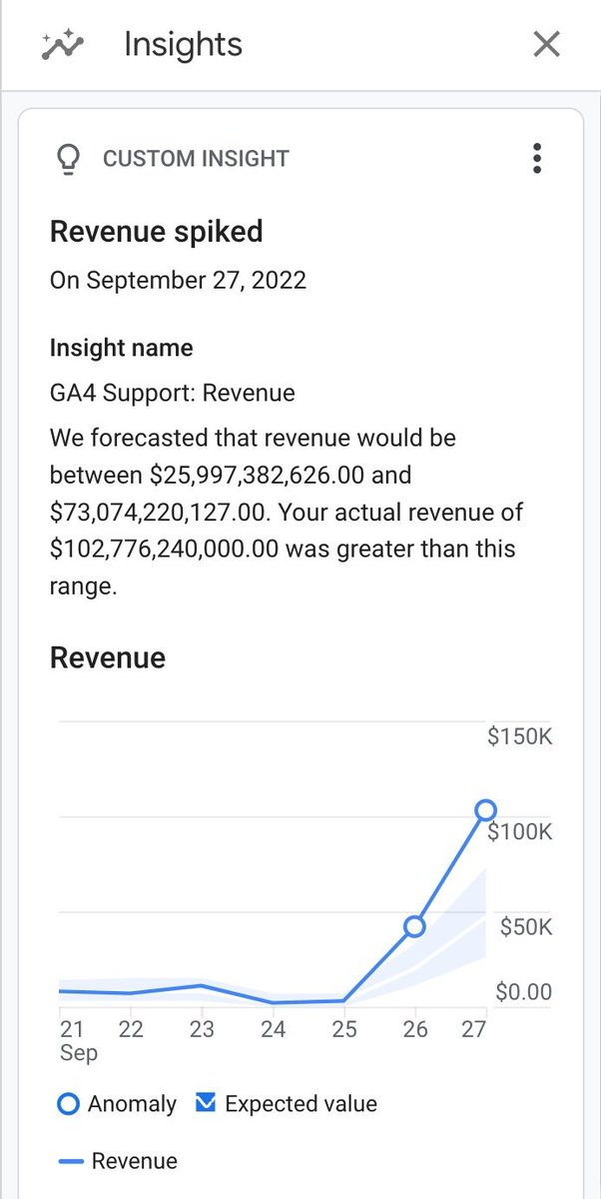The width and height of the screenshot is (601, 1199).
Task: Click the anomaly point on September 27
Action: pyautogui.click(x=485, y=809)
